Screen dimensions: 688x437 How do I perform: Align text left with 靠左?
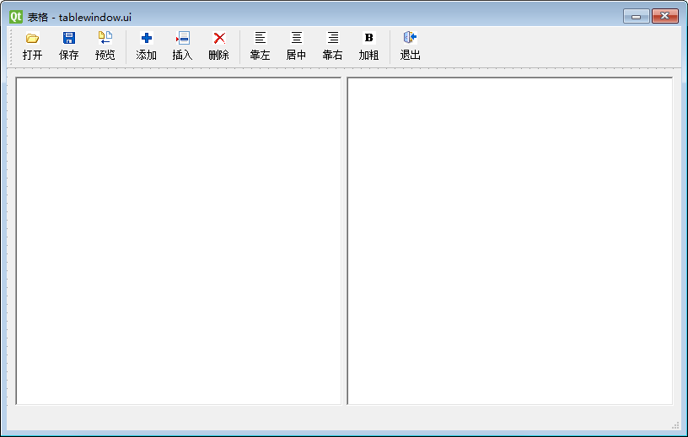[261, 45]
